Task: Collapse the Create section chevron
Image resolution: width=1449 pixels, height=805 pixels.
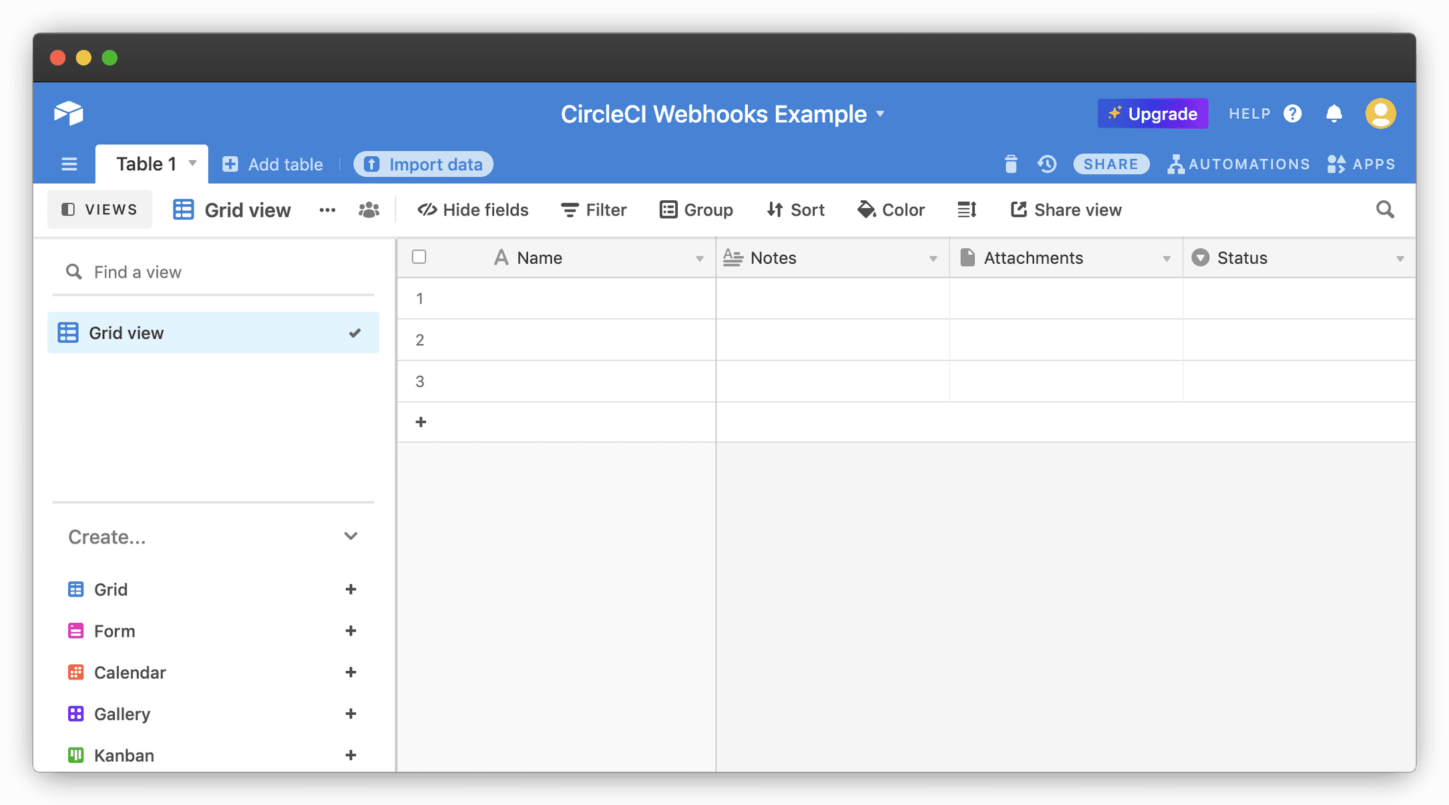Action: 351,536
